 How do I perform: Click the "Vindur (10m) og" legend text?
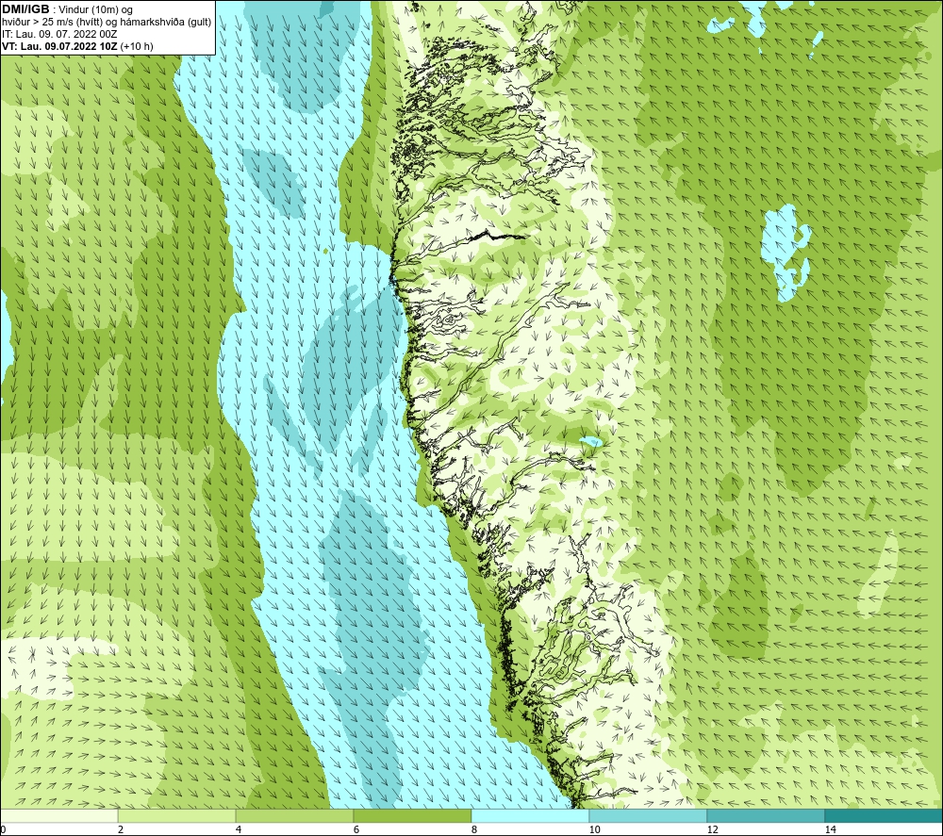[x=97, y=10]
